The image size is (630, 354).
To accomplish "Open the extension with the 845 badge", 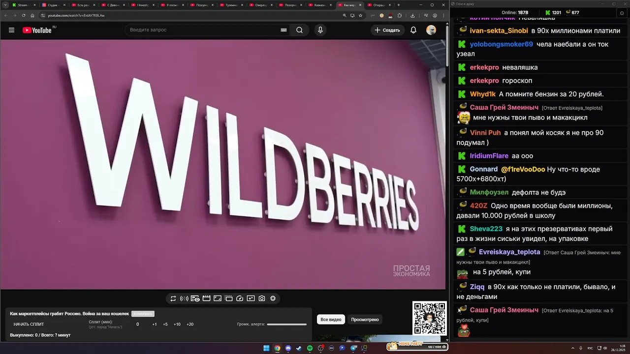I will pyautogui.click(x=390, y=16).
